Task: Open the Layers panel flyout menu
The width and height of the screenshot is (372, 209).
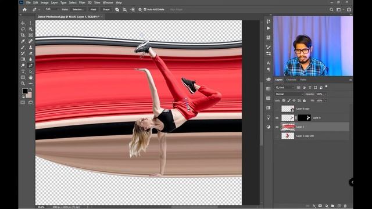Action: [350, 80]
